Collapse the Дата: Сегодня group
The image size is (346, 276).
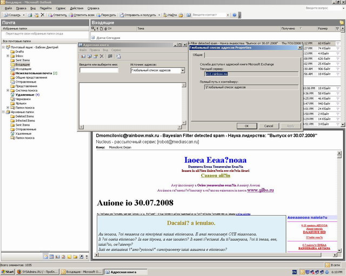pyautogui.click(x=93, y=38)
